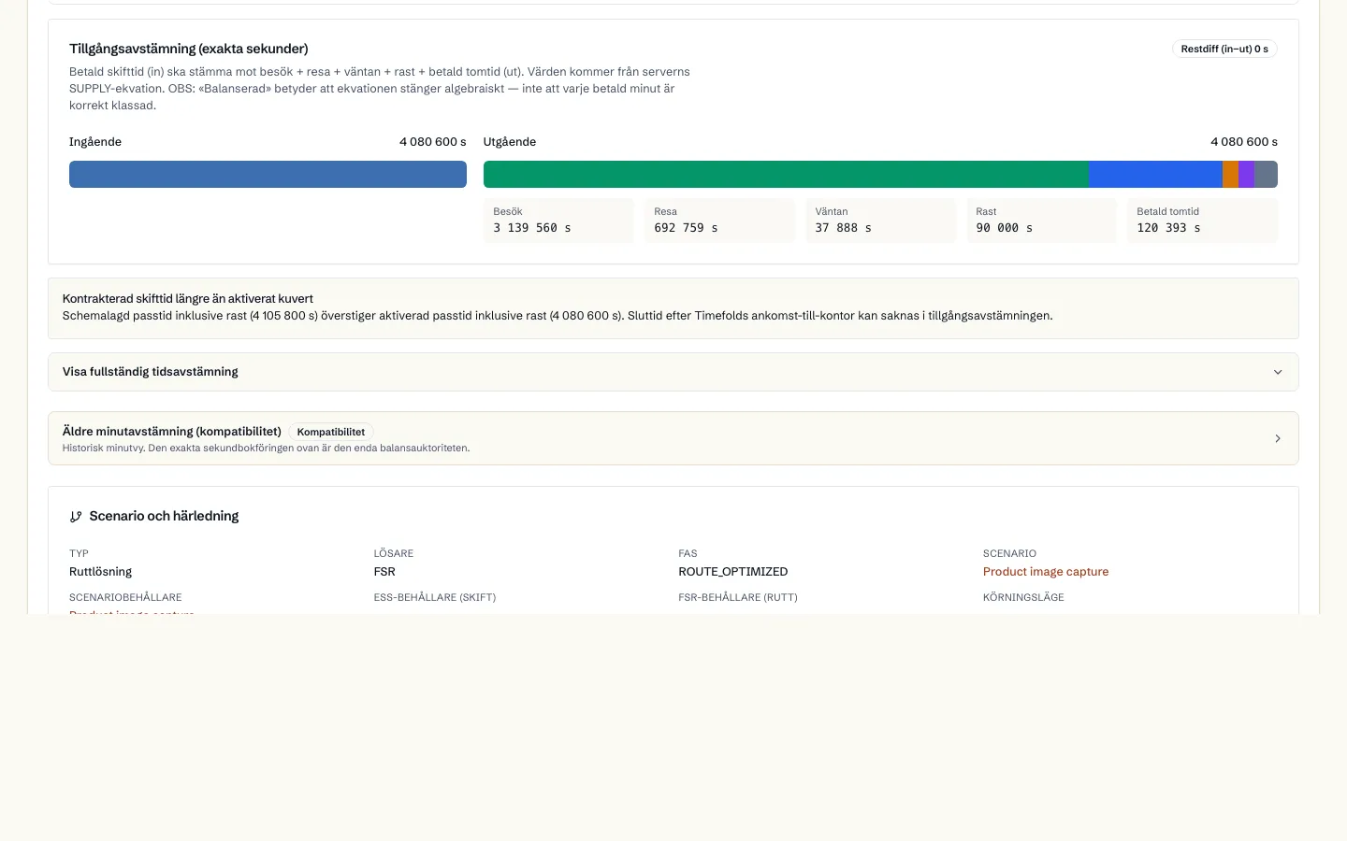
Task: Select the Betald tomtid 120 393 s card
Action: (x=1202, y=221)
